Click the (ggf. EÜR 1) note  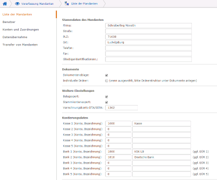coord(201,152)
